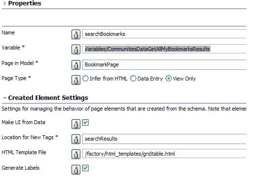Click the Location for New Tags searchResults field

pos(164,139)
